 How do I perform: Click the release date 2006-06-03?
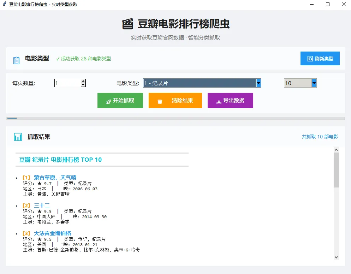tap(85, 189)
